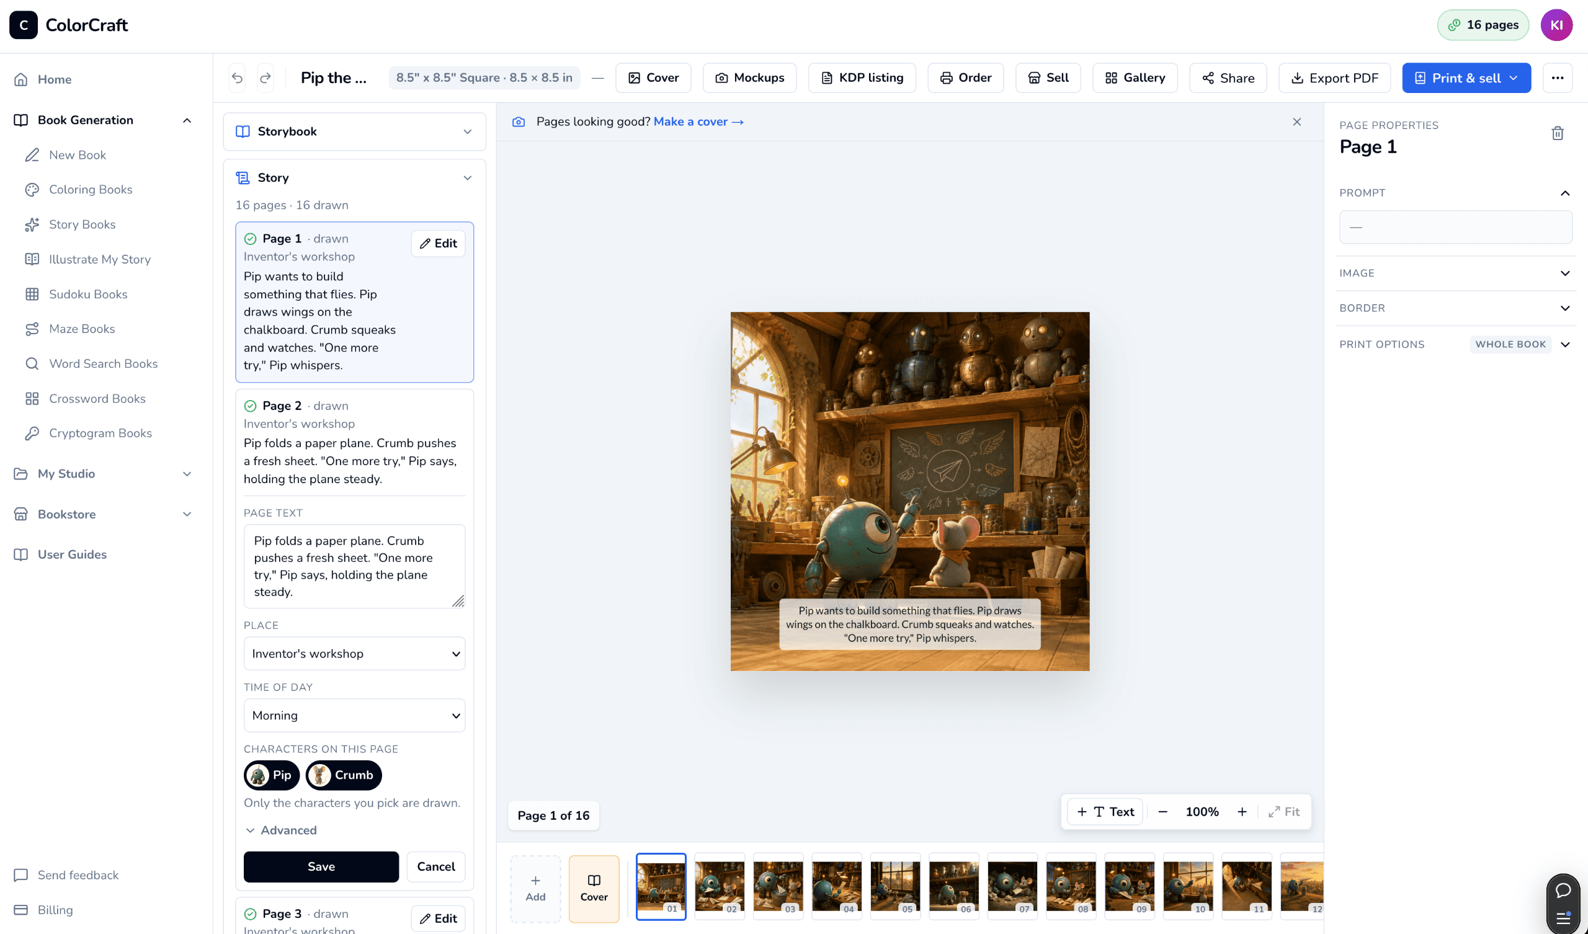The width and height of the screenshot is (1588, 934).
Task: Open the Sell option
Action: tap(1048, 78)
